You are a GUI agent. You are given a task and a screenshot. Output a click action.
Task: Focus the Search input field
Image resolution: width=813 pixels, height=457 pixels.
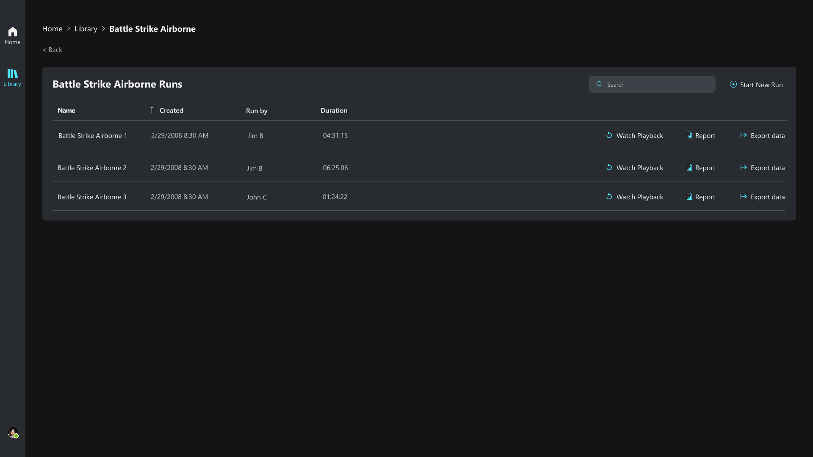(658, 85)
